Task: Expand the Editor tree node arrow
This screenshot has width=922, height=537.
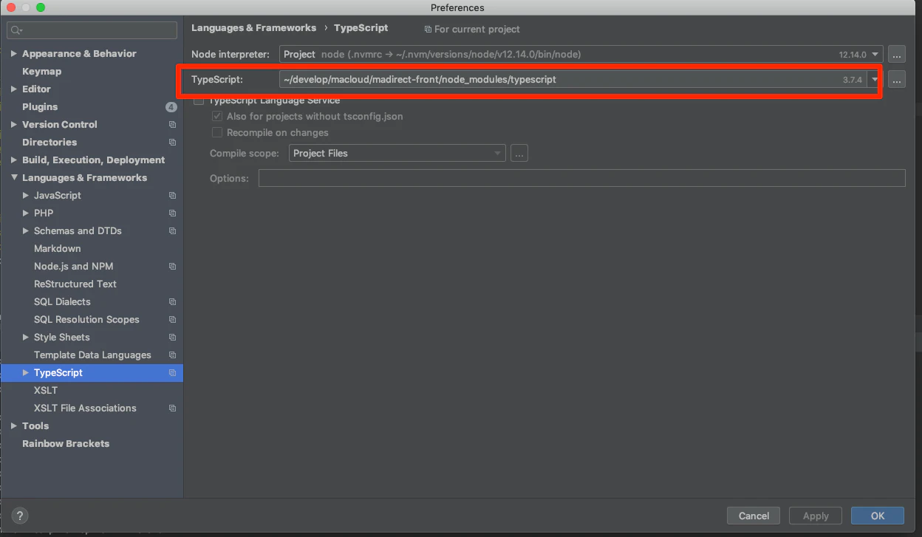Action: pyautogui.click(x=14, y=89)
